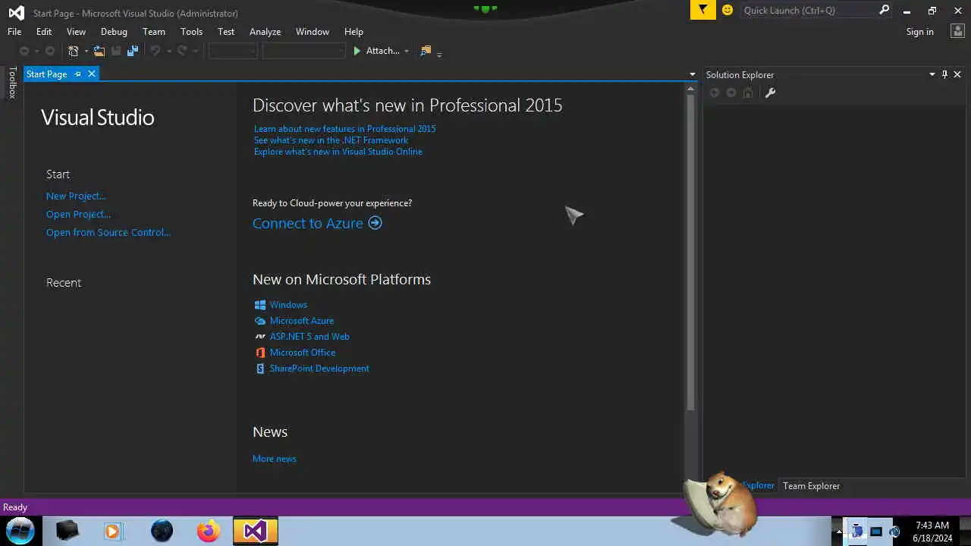Open the File menu
Screen dimensions: 971x546
[14, 31]
